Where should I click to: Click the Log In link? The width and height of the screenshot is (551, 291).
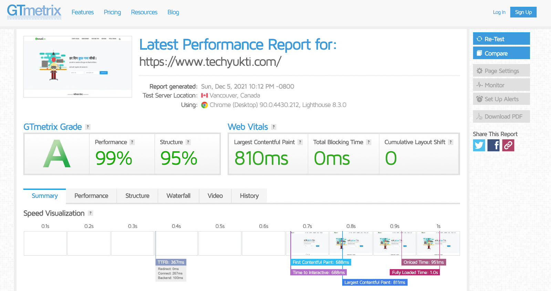point(499,12)
